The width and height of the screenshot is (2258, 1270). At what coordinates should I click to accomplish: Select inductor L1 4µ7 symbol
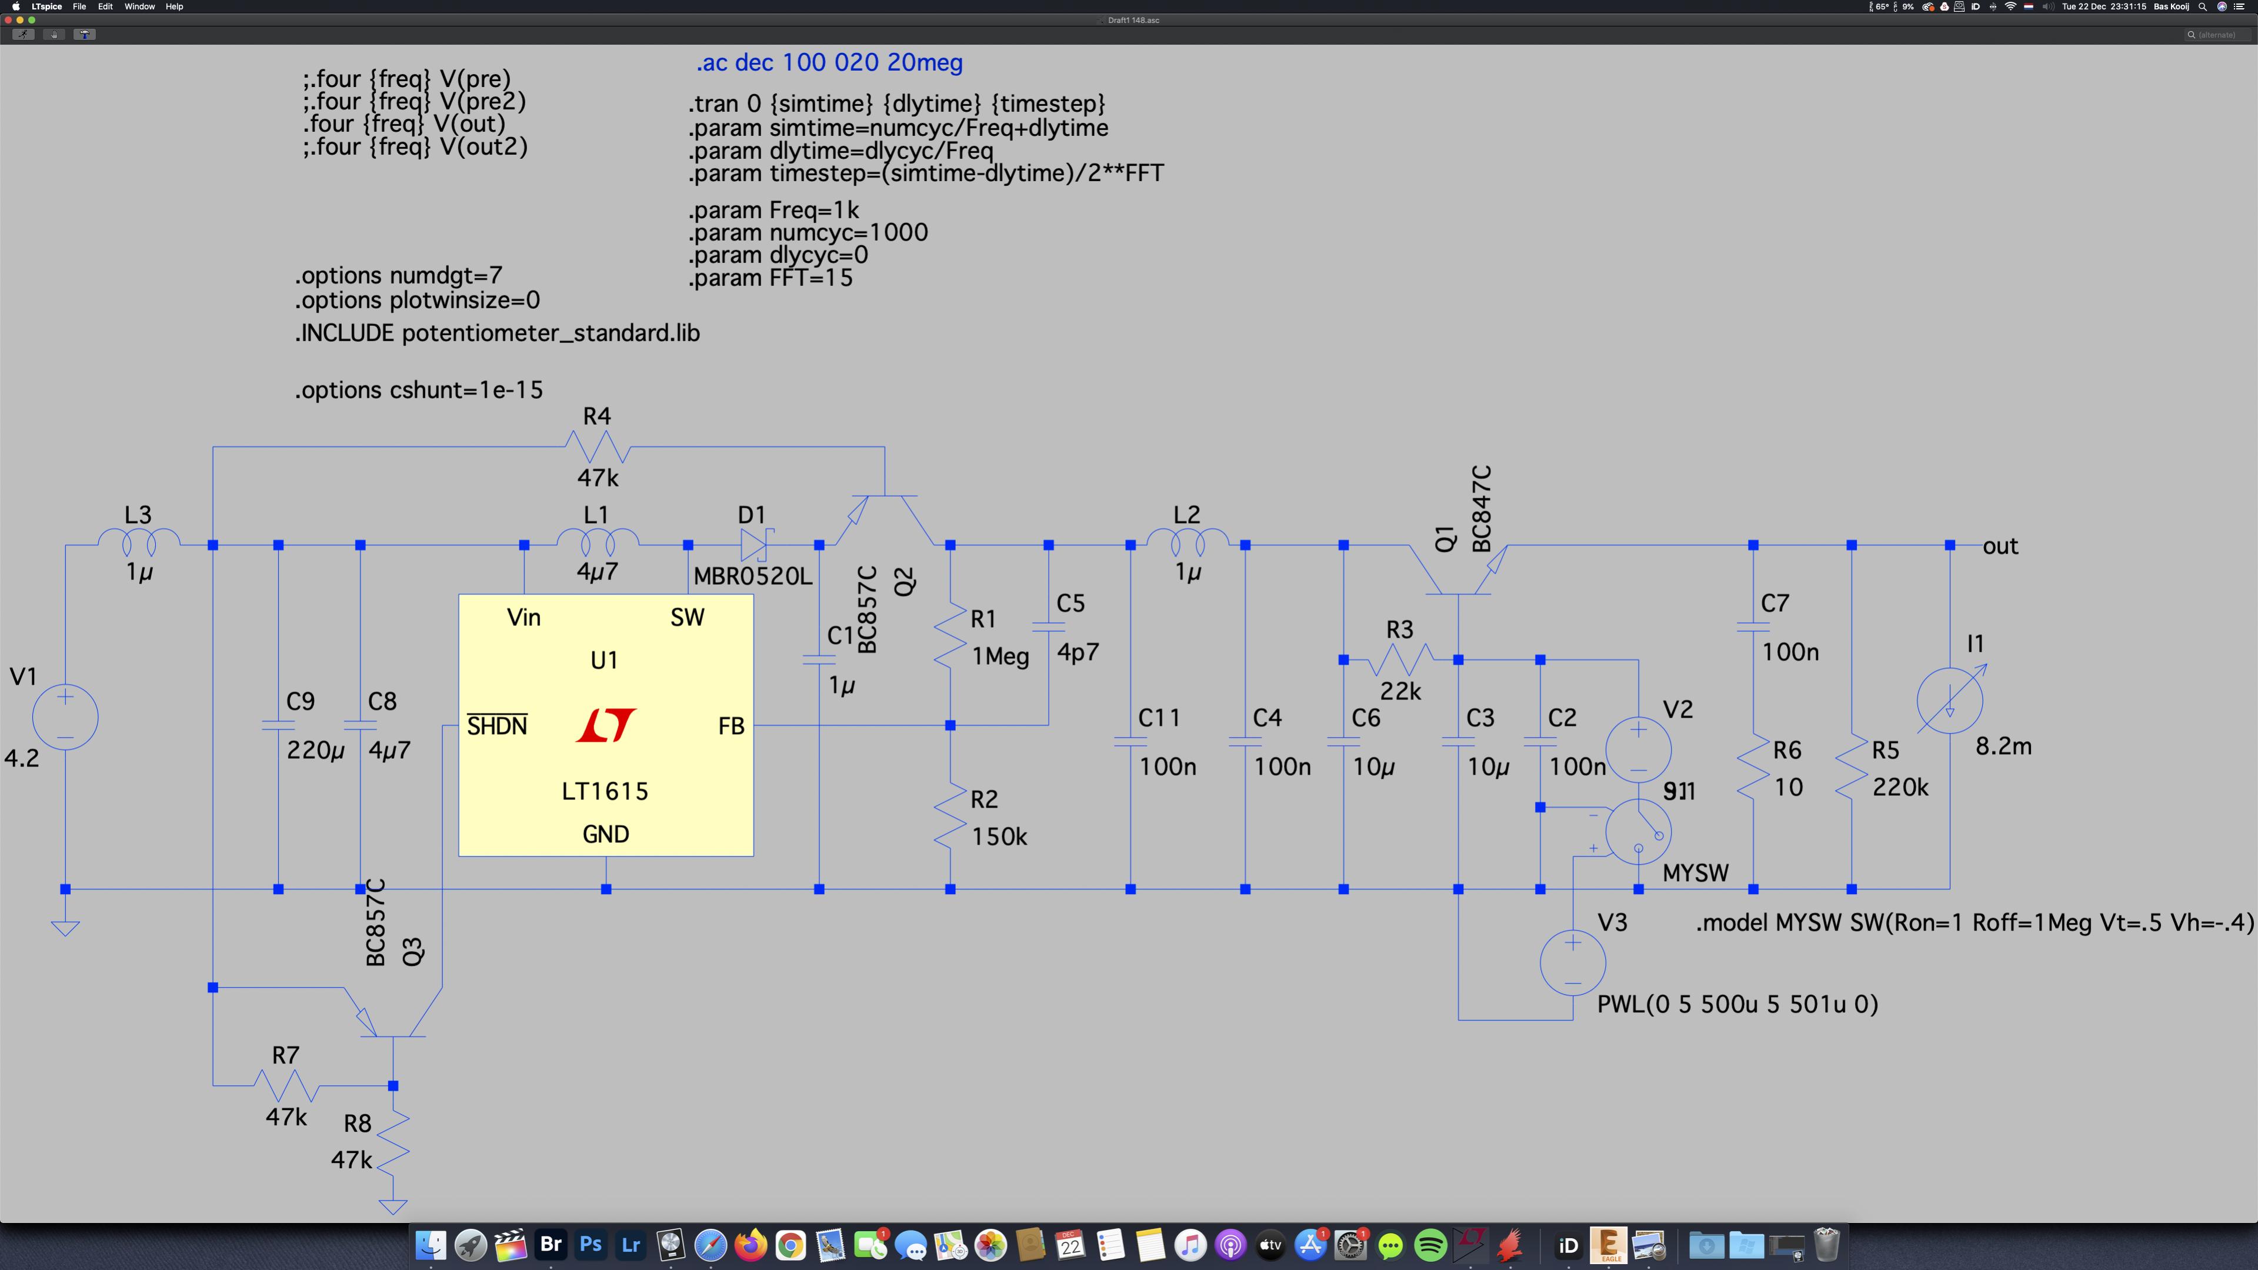(597, 542)
